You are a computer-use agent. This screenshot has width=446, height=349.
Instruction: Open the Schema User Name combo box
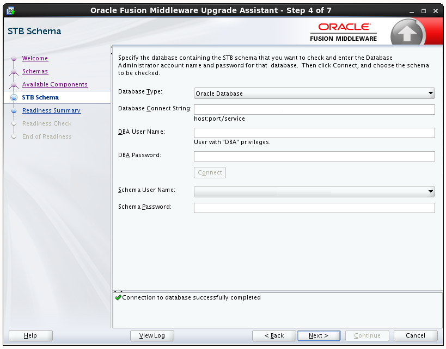tap(314, 192)
